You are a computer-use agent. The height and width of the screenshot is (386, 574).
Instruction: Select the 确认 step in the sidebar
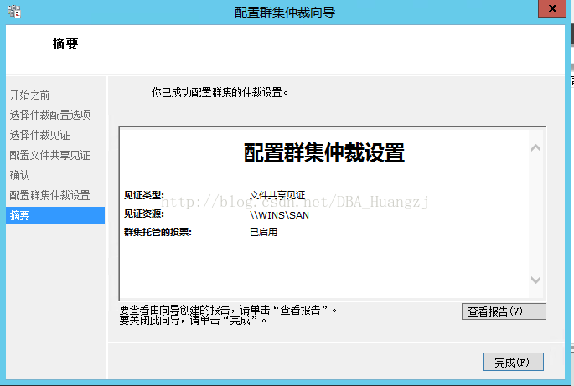[x=19, y=175]
